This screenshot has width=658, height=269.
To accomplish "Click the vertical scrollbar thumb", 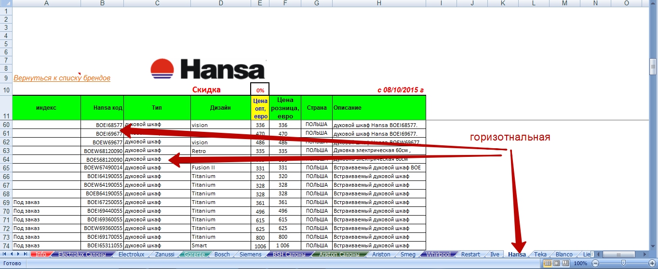I will pyautogui.click(x=653, y=66).
